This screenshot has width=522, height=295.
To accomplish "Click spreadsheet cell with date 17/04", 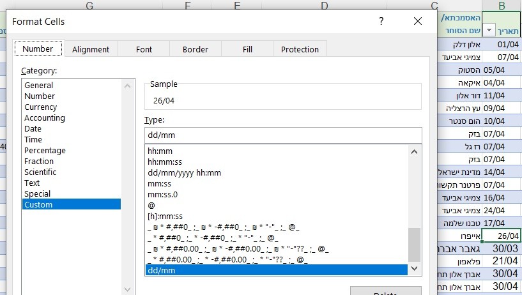I will [502, 223].
